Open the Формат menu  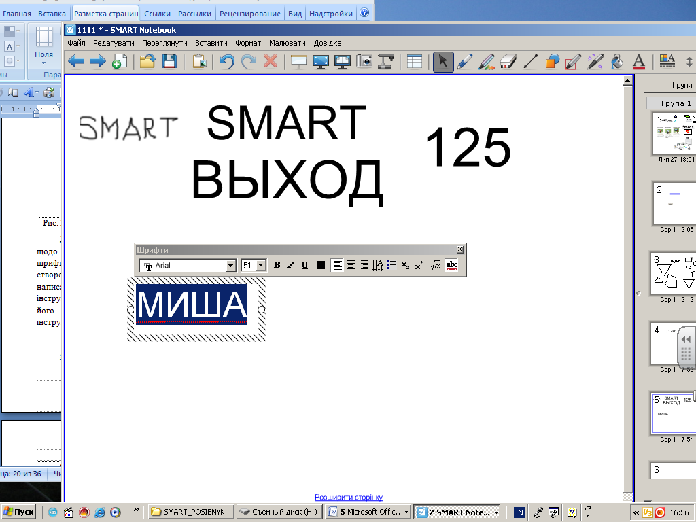[248, 43]
